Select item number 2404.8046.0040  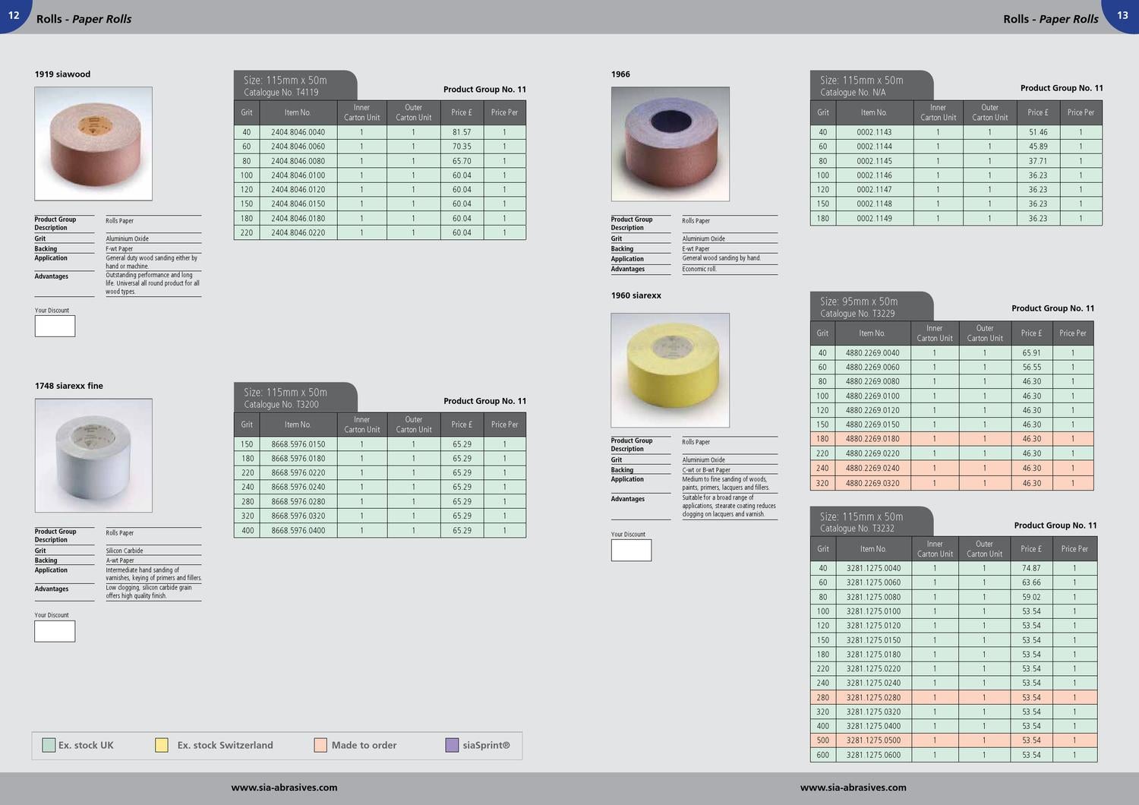click(298, 132)
